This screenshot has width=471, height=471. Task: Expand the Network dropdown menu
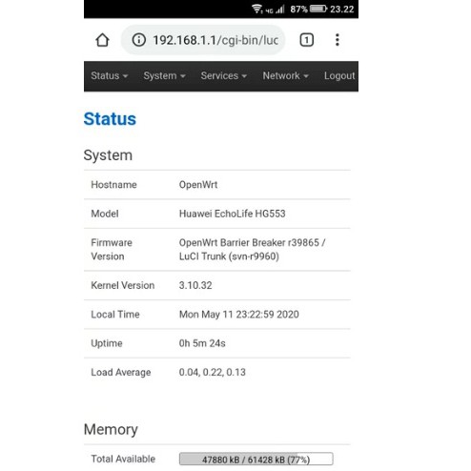click(285, 76)
